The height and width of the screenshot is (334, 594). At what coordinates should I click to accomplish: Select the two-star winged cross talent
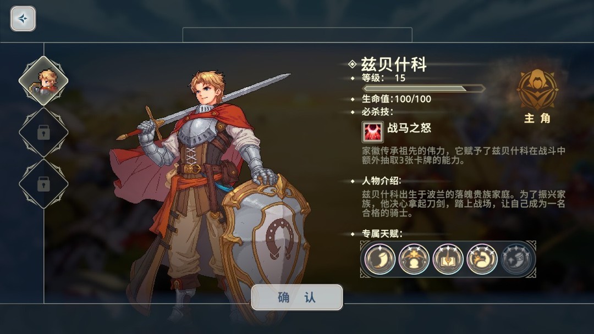[414, 259]
